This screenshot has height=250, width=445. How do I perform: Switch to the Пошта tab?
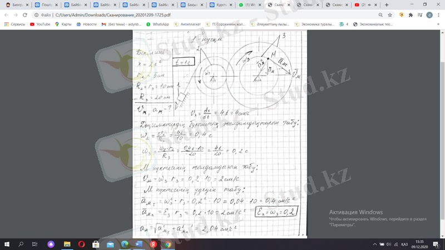pyautogui.click(x=47, y=5)
